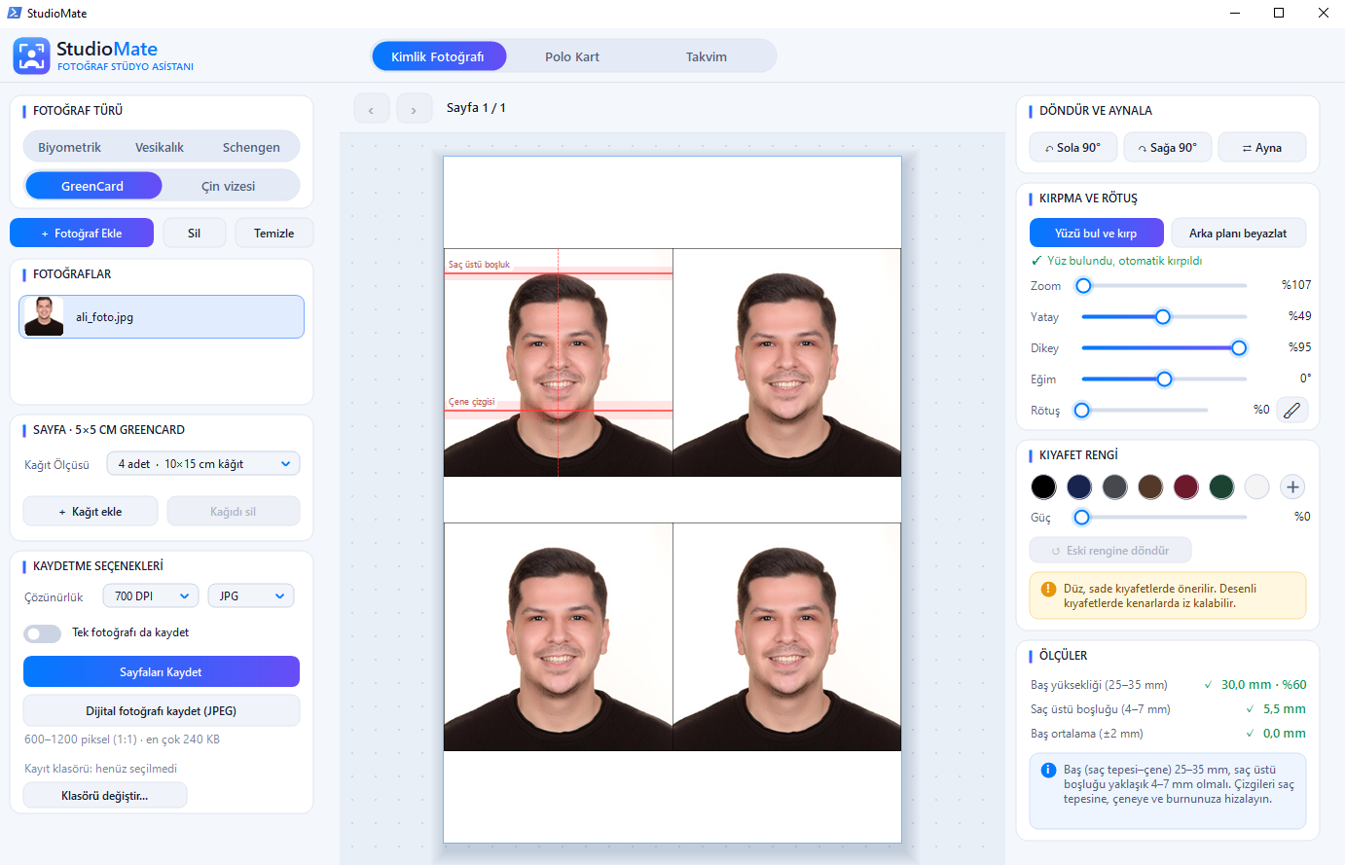The height and width of the screenshot is (865, 1345).
Task: Go to the previous page arrow
Action: (371, 109)
